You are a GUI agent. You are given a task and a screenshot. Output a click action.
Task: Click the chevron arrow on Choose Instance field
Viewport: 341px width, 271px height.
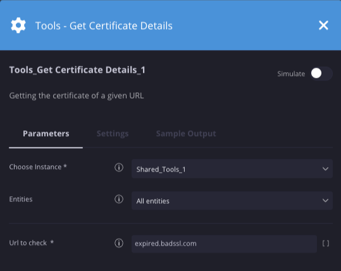click(325, 169)
